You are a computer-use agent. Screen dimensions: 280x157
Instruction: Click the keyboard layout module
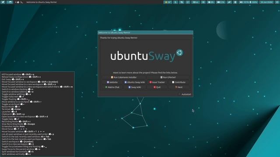(x=196, y=2)
